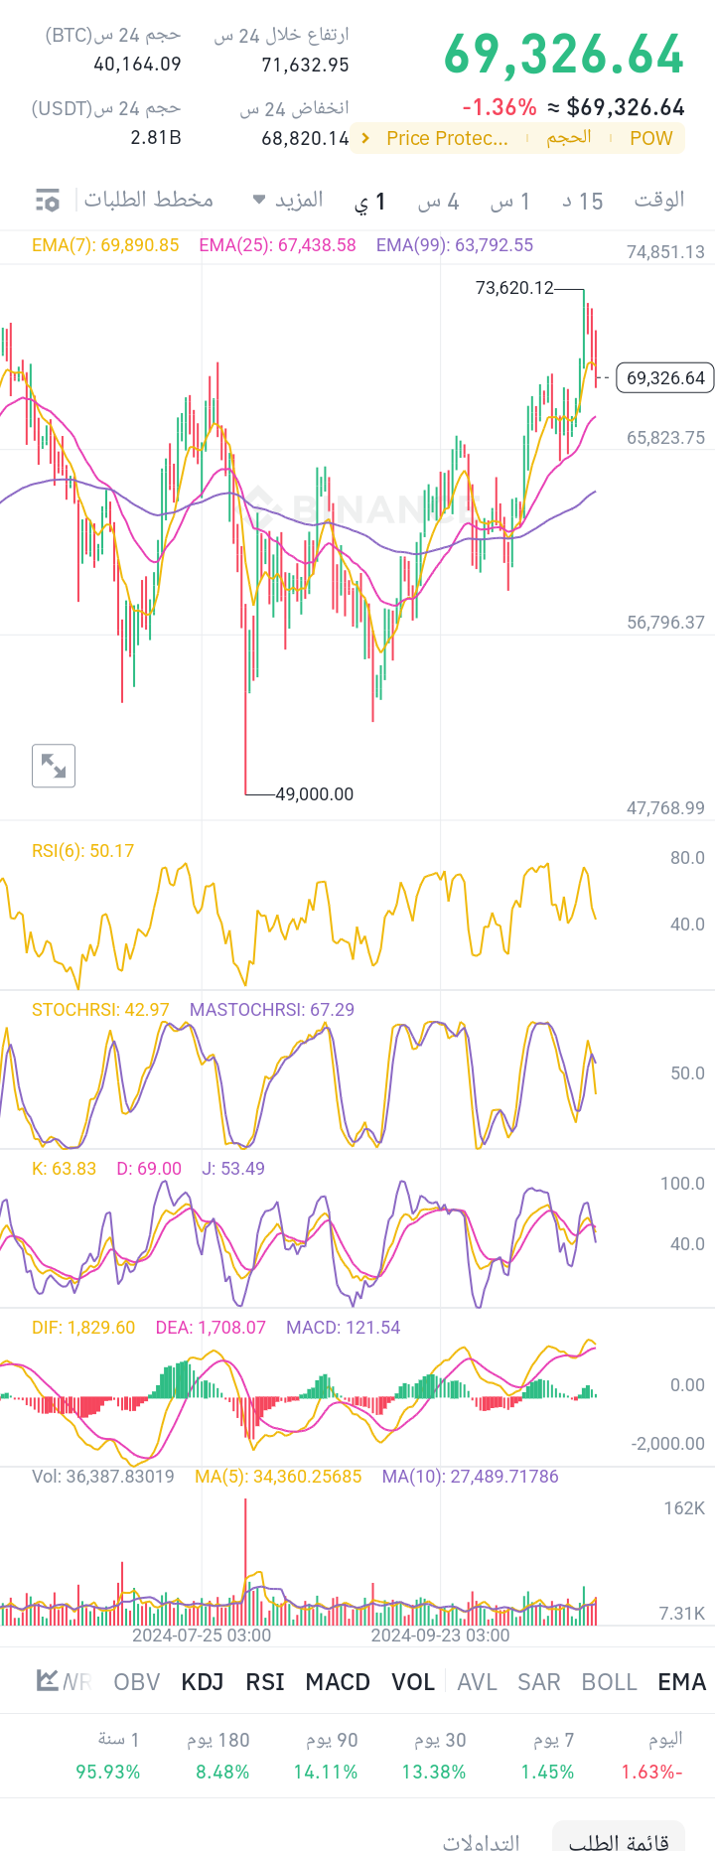Tap the -1.36% change value
The width and height of the screenshot is (715, 1851).
coord(500,107)
